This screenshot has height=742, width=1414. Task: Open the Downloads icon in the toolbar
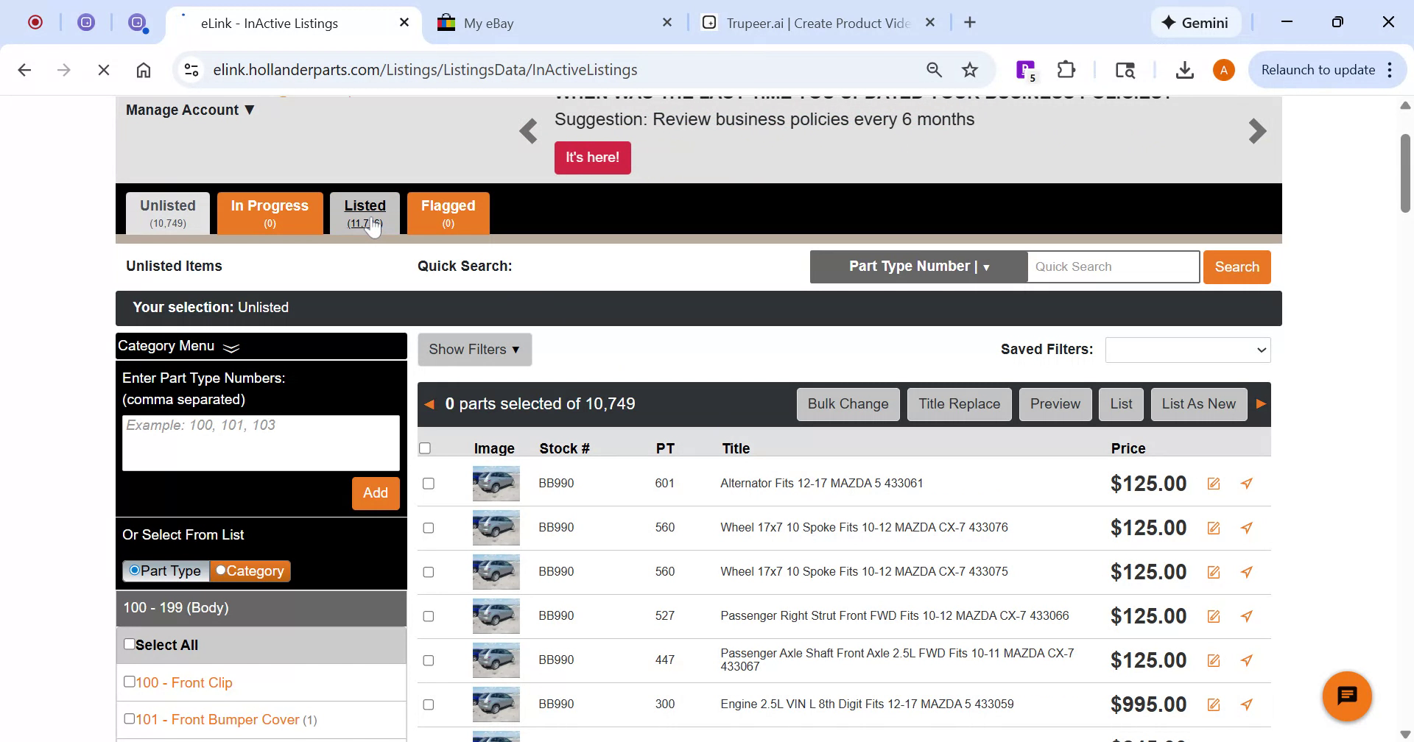point(1184,69)
